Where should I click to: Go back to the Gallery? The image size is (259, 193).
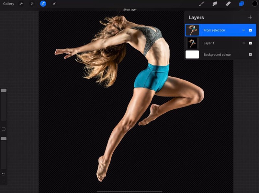(x=8, y=4)
